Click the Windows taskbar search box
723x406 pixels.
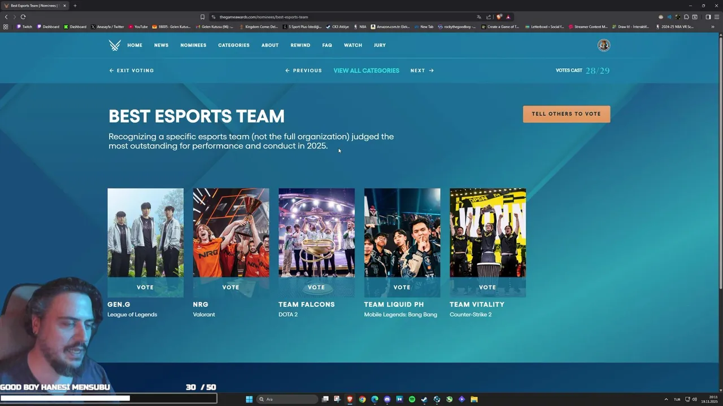[288, 399]
